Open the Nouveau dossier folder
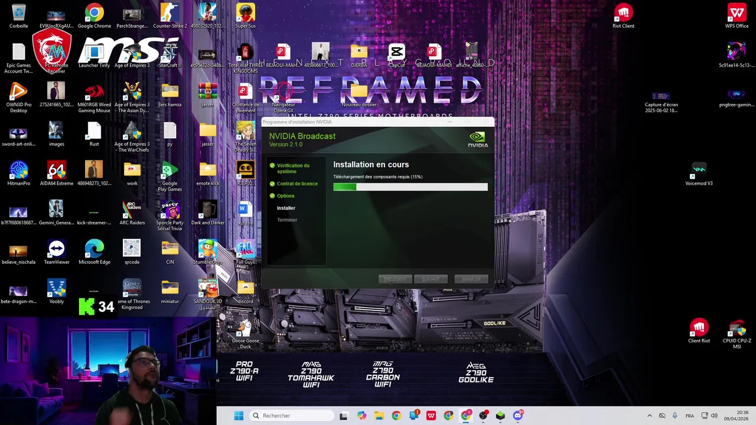 (359, 91)
